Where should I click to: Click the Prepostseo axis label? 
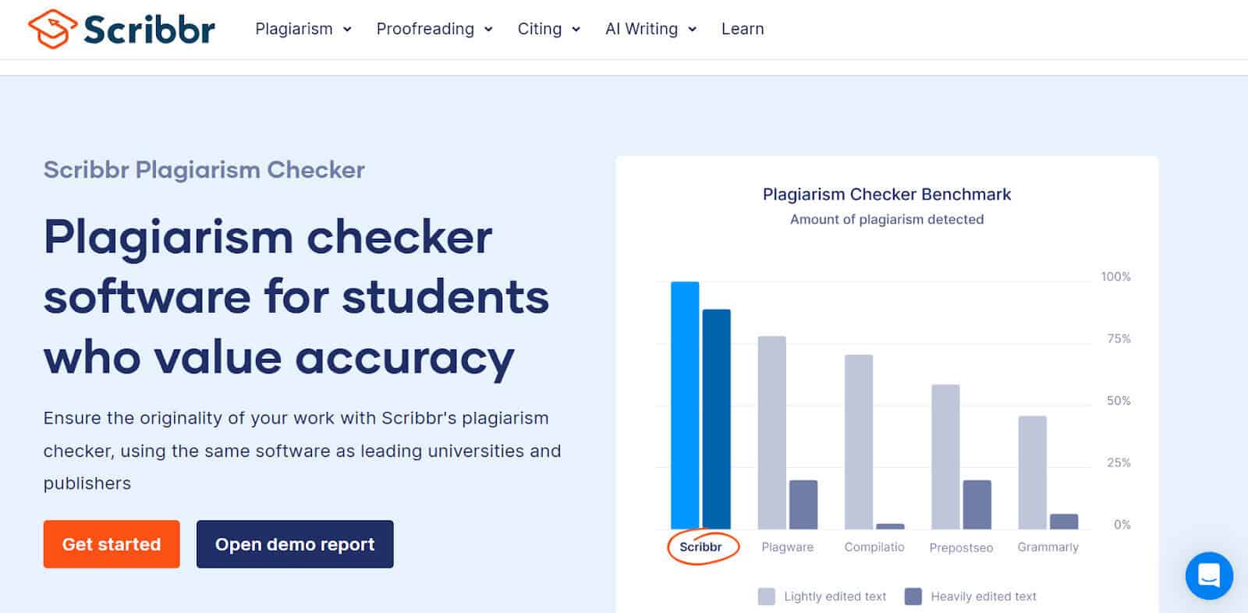point(961,547)
